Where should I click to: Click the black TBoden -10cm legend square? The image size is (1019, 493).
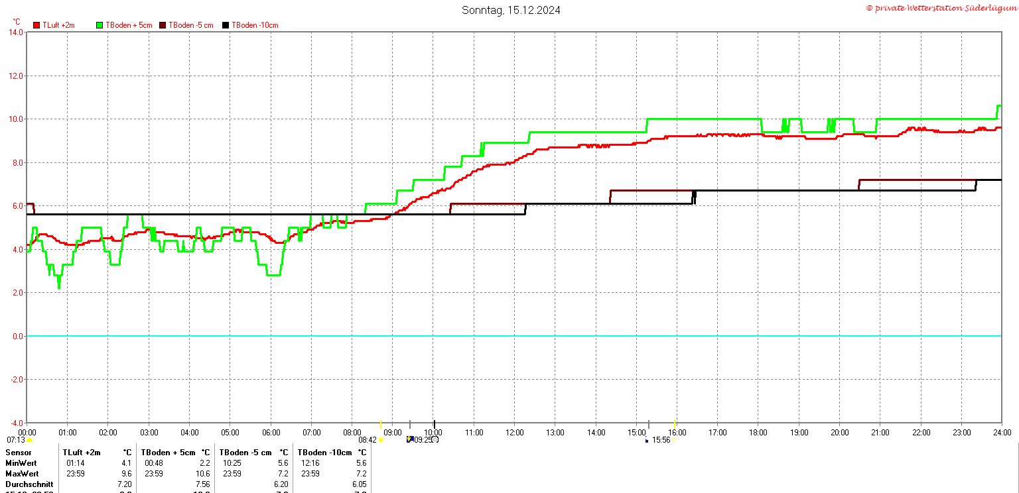tap(226, 25)
